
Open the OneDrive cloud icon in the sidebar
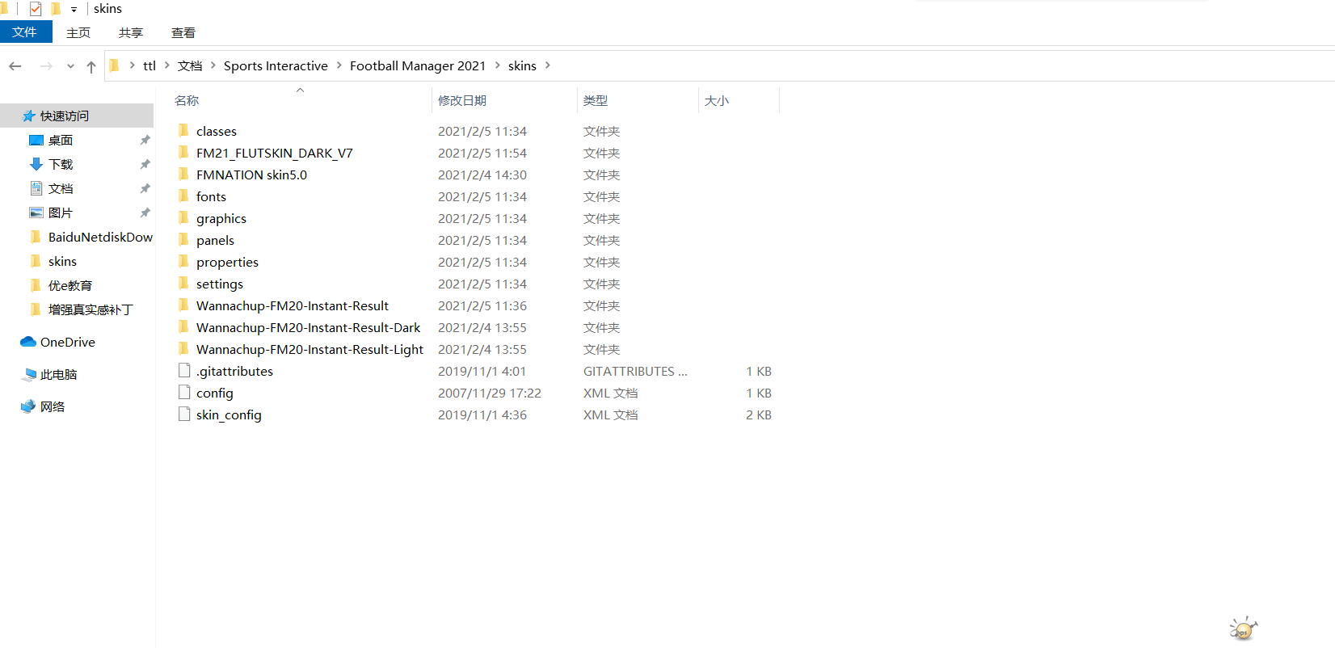28,342
